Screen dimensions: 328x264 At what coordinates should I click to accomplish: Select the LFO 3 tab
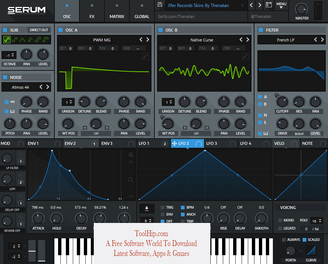pyautogui.click(x=221, y=143)
